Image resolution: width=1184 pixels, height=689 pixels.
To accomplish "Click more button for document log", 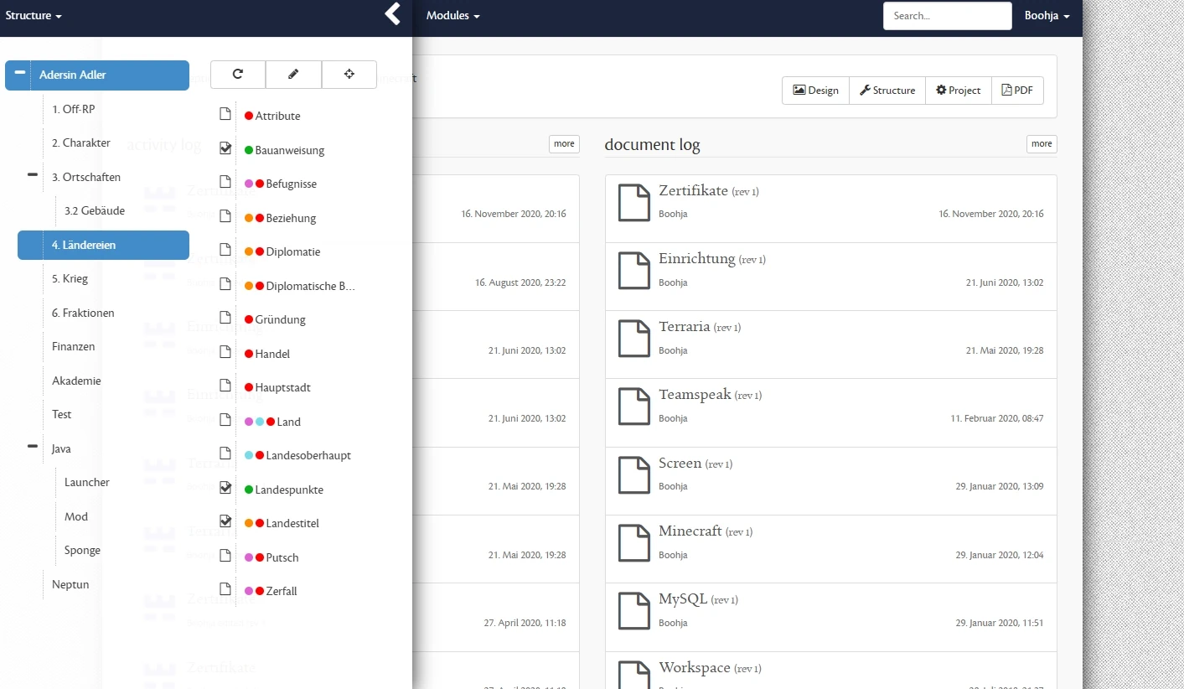I will 1042,144.
